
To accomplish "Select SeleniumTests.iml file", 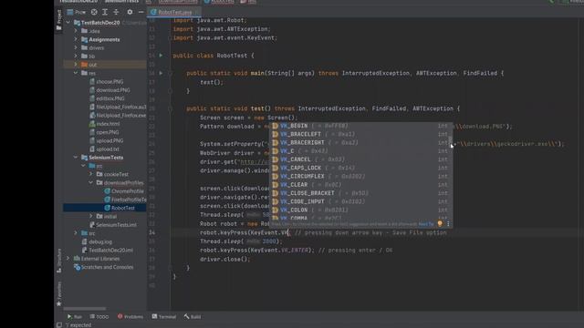I will [116, 225].
